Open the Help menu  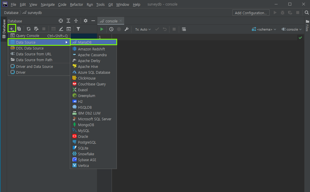136,4
